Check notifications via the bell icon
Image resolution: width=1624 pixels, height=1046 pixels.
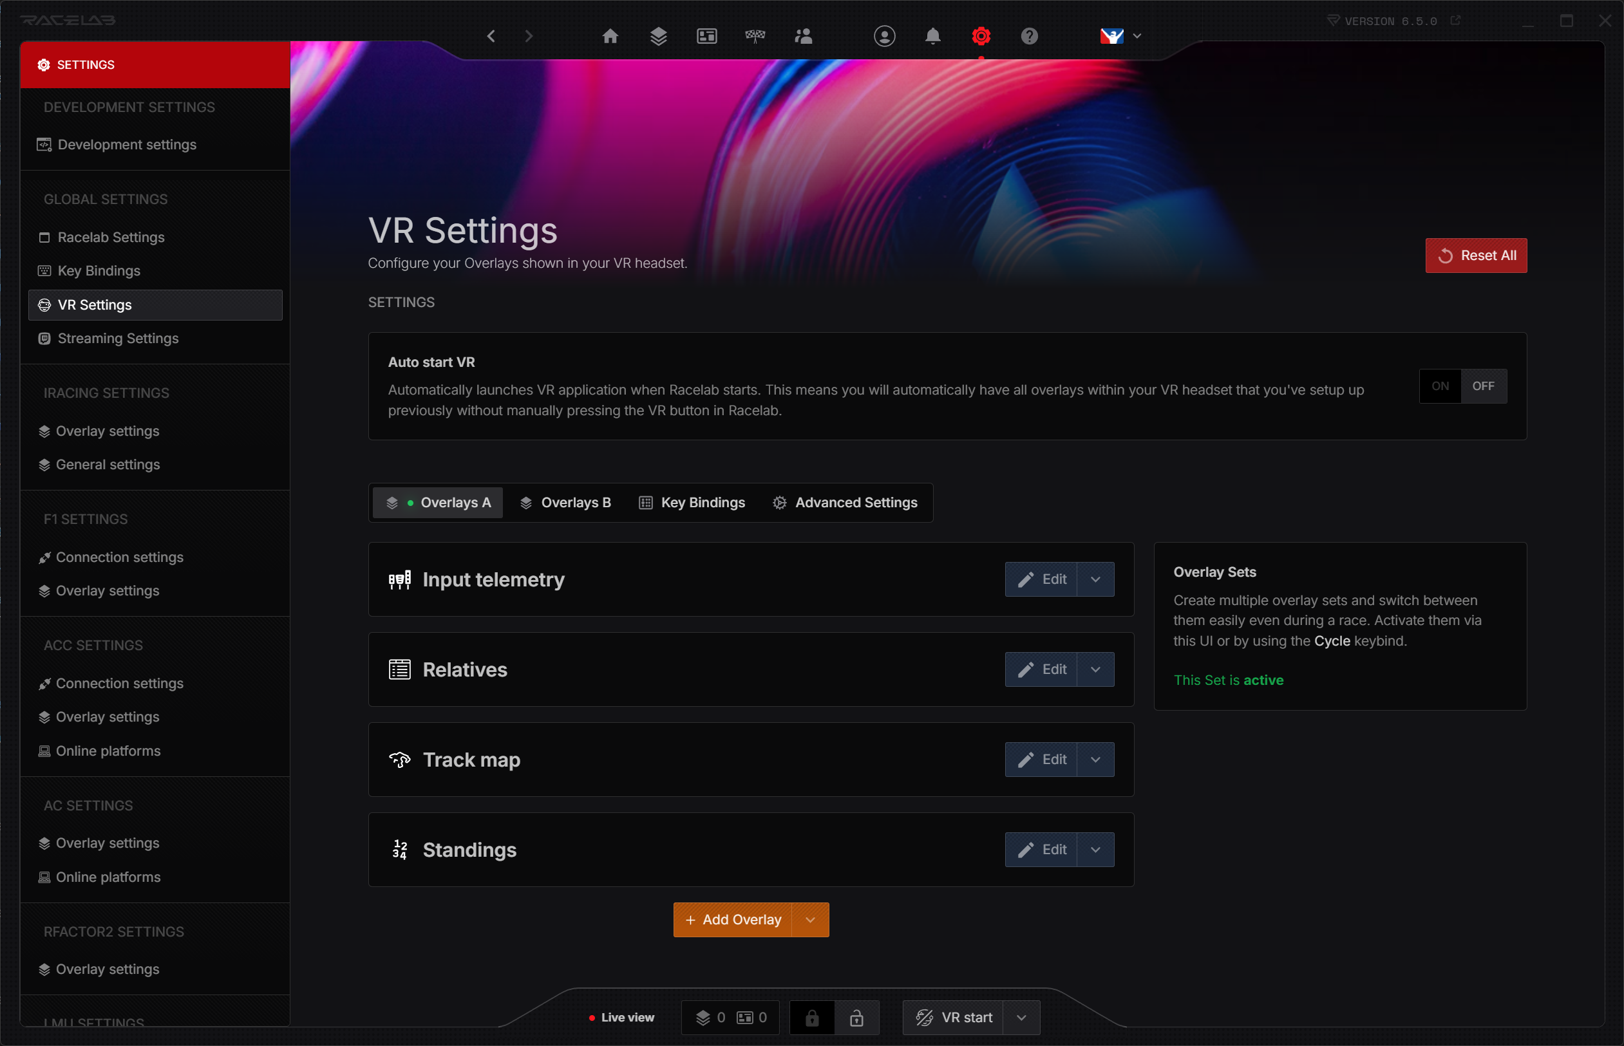click(x=932, y=36)
